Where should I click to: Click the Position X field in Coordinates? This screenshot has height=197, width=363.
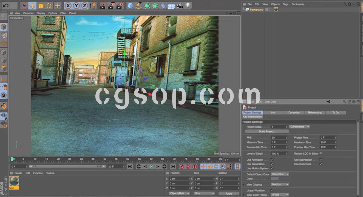click(x=179, y=179)
